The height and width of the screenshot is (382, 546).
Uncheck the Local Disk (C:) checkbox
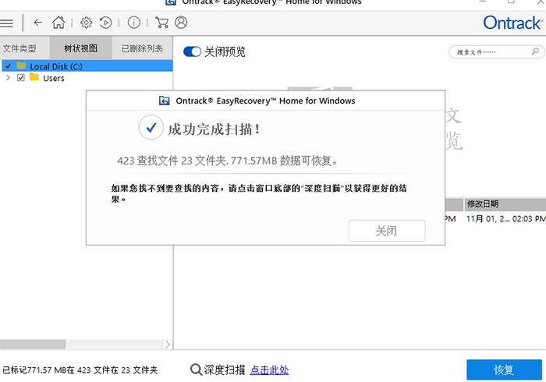pos(8,65)
